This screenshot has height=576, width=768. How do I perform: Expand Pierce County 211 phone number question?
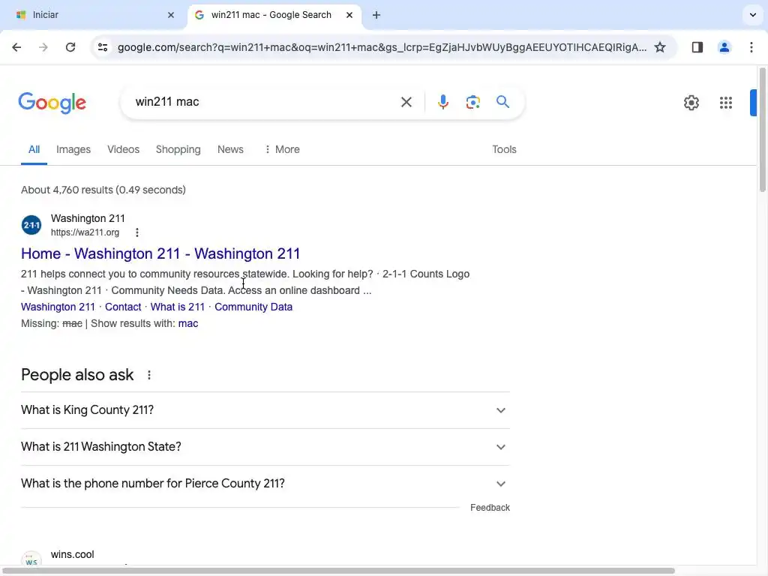pyautogui.click(x=265, y=484)
